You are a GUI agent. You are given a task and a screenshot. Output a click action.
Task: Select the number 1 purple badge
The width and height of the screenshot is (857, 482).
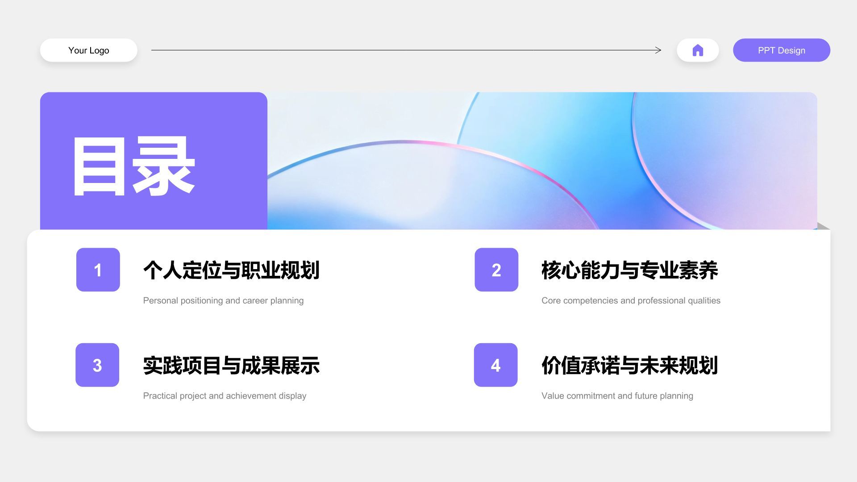coord(98,270)
